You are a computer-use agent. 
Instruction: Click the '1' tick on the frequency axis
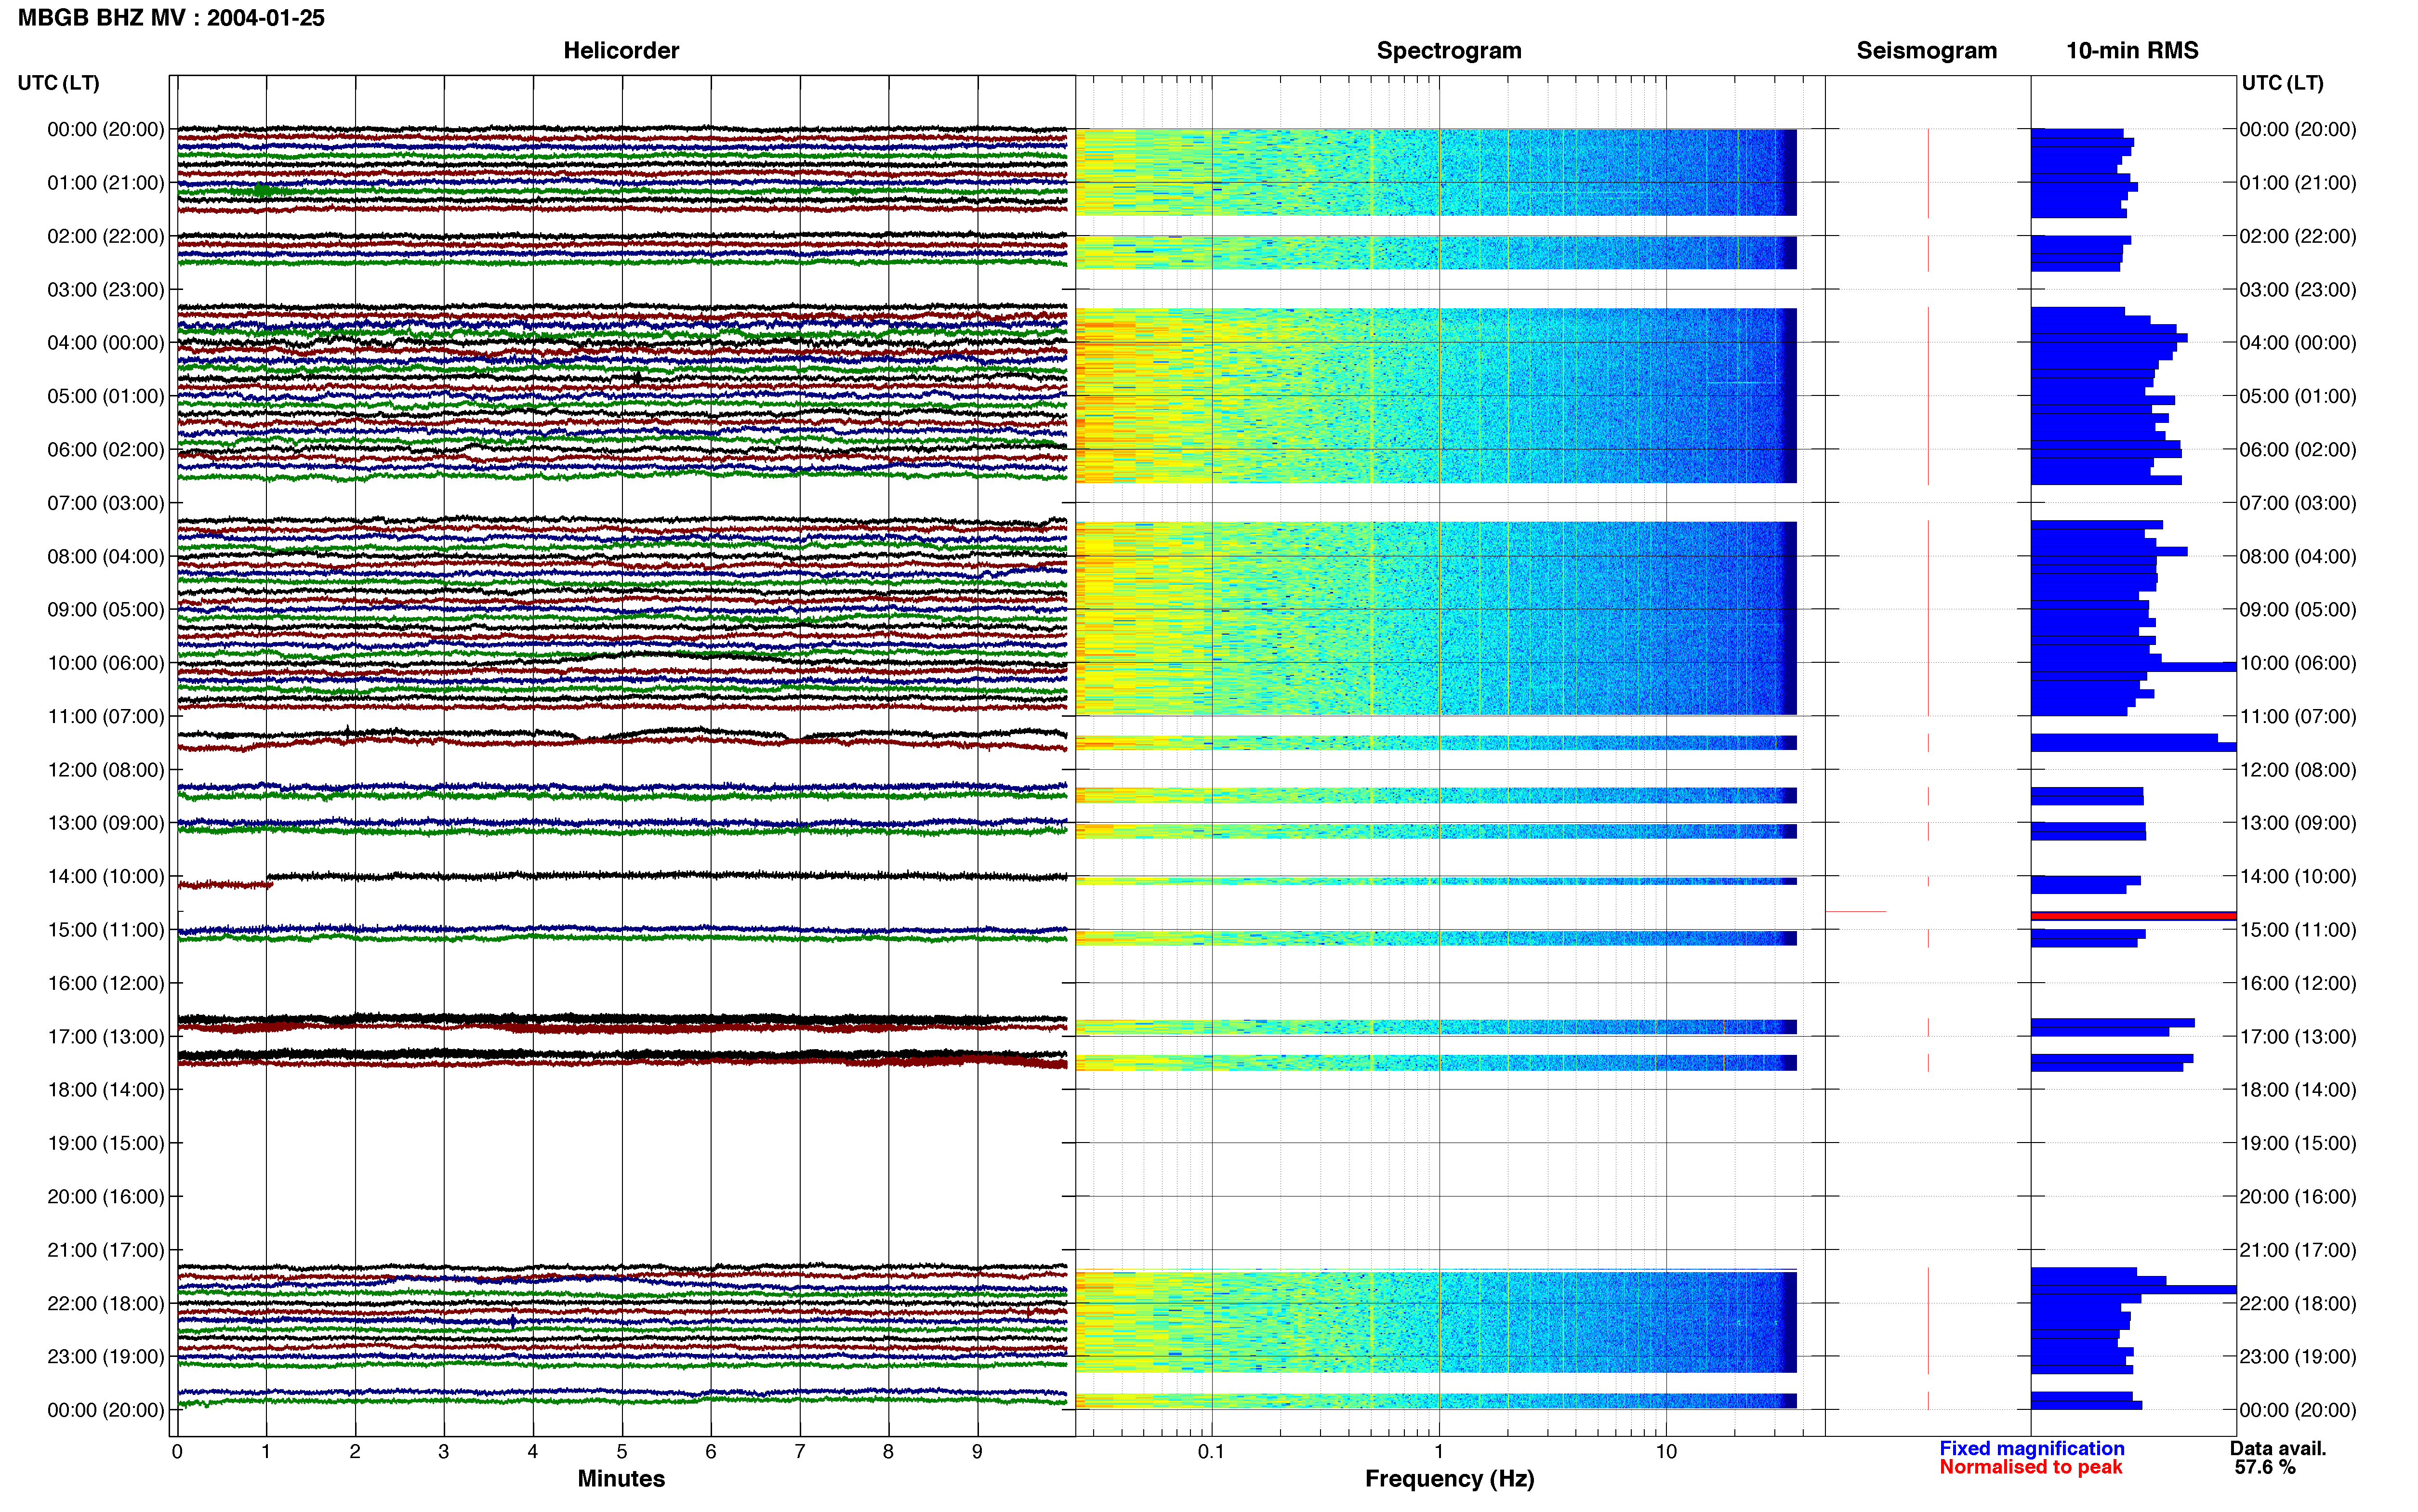tap(1438, 1451)
